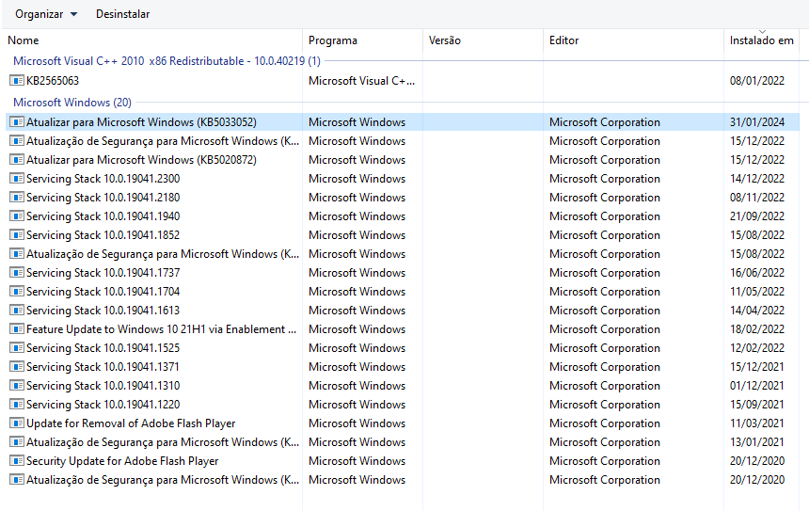Screen dimensions: 809x511
Task: Select Servicing Stack 10.0.19041.1940 entry
Action: point(103,216)
